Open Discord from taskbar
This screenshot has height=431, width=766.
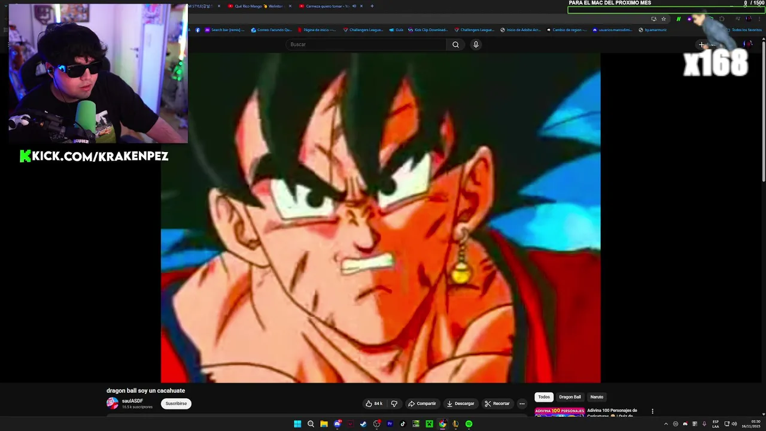coord(337,424)
